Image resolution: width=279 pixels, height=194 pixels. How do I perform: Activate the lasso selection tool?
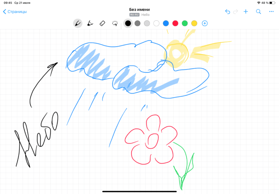point(115,23)
